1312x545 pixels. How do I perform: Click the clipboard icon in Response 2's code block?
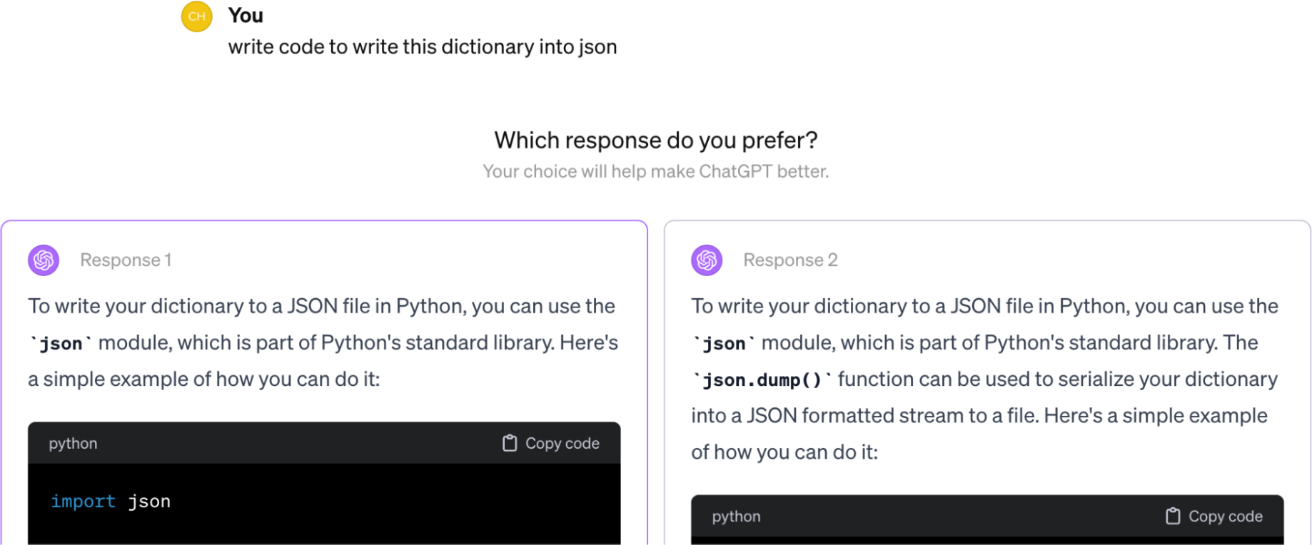point(1173,516)
